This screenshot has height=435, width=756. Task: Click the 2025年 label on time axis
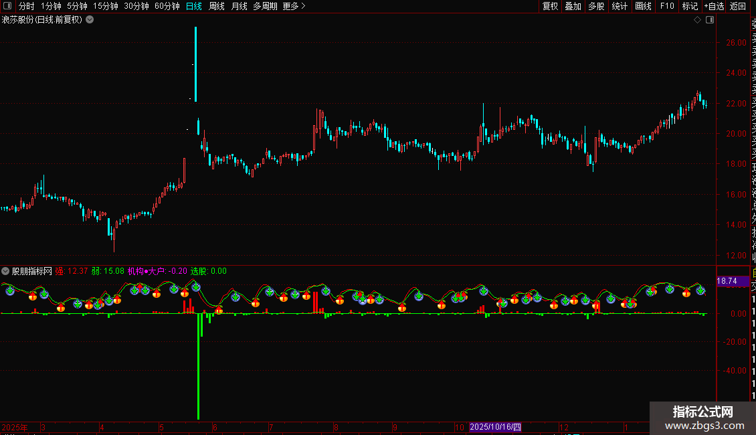click(15, 428)
